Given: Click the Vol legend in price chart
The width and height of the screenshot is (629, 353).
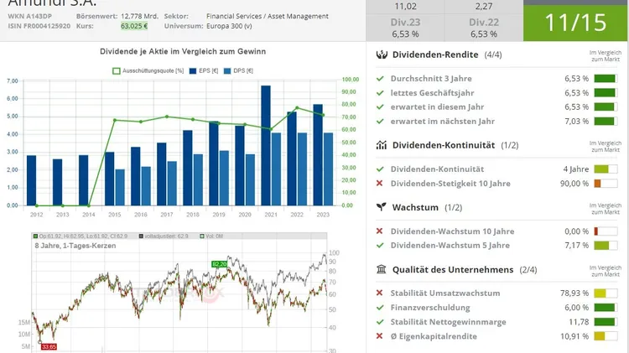Looking at the screenshot, I should click(x=211, y=236).
